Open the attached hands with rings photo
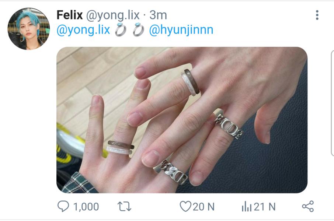 pos(182,120)
